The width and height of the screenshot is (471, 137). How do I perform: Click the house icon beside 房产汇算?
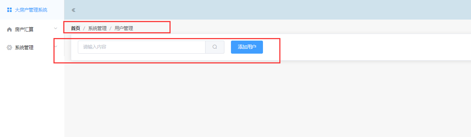9,29
